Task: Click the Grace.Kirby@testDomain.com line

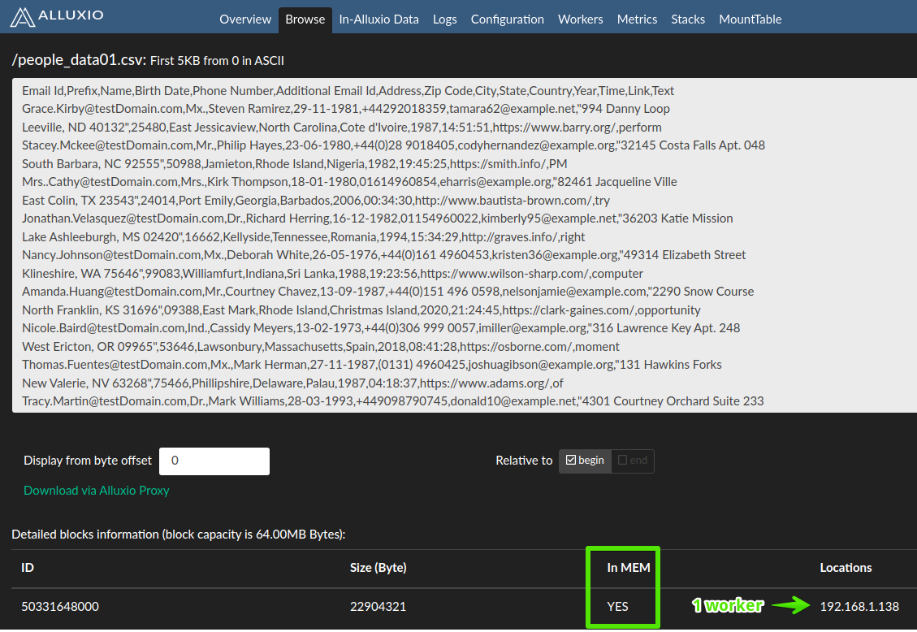Action: (346, 109)
